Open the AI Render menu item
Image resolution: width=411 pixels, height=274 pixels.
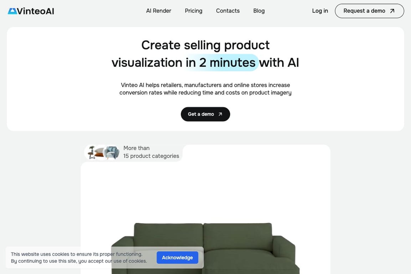tap(158, 11)
